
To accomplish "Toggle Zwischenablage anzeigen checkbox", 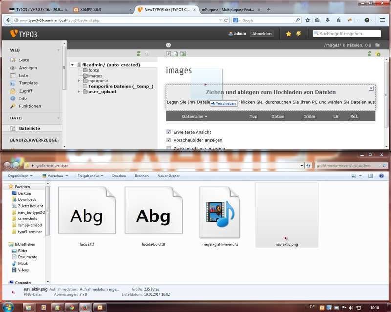I will pyautogui.click(x=169, y=148).
